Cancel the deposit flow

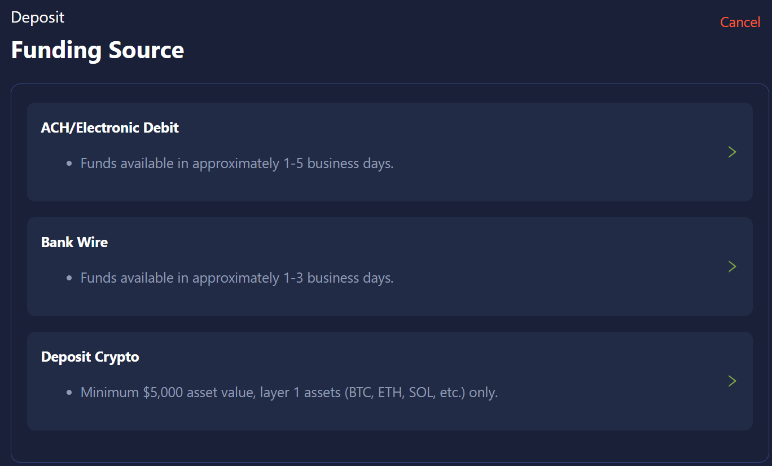click(740, 22)
